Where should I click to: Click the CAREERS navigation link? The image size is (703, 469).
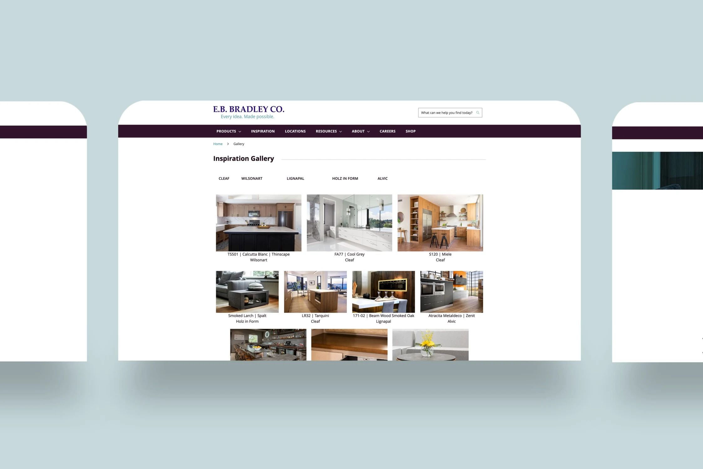(x=387, y=131)
